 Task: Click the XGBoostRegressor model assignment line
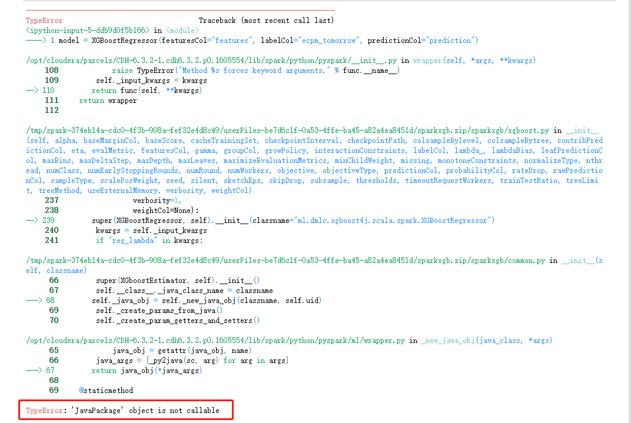click(x=268, y=41)
